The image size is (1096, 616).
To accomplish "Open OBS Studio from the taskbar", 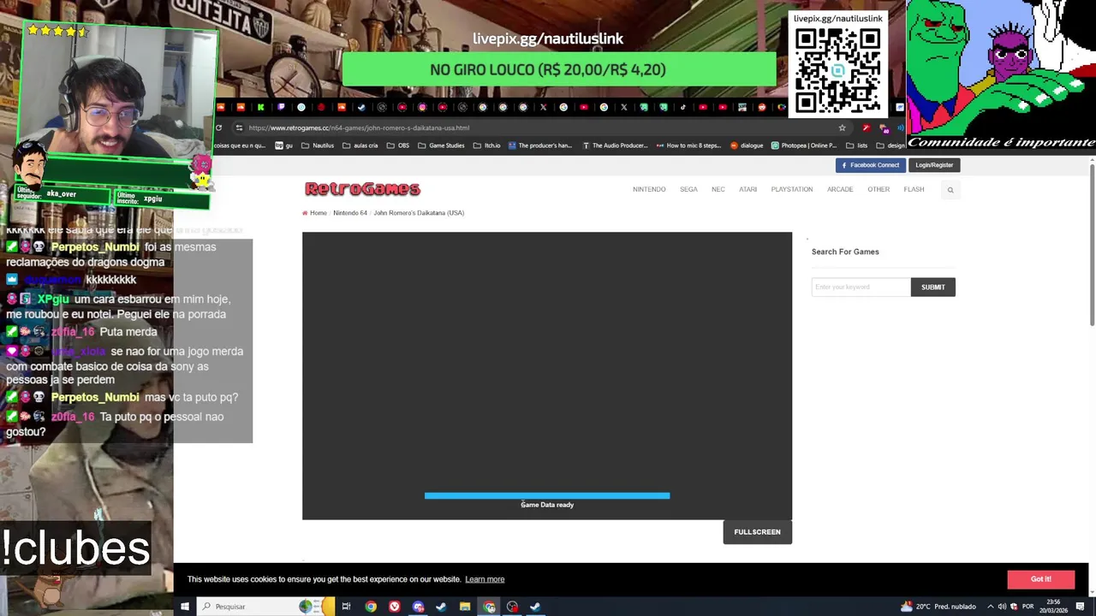I will click(x=512, y=607).
